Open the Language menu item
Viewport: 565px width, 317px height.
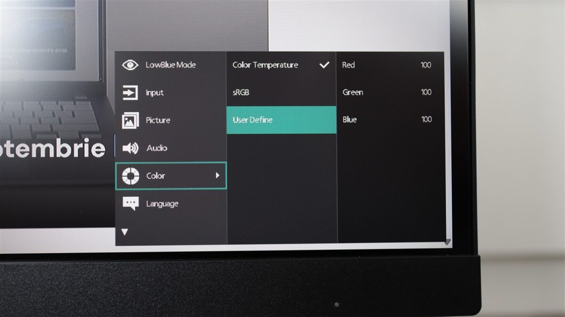tap(162, 204)
